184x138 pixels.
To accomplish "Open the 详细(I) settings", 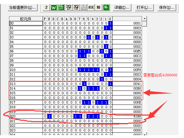I will point(122,7).
